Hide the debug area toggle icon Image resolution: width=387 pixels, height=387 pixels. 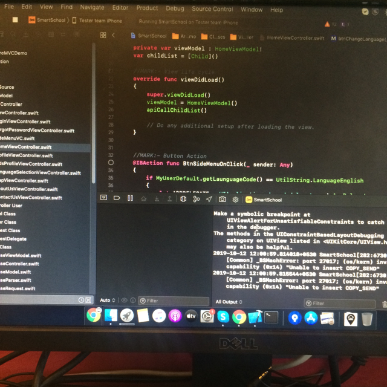tap(103, 198)
